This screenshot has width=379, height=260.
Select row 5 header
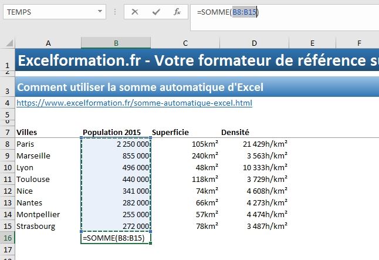click(x=7, y=114)
